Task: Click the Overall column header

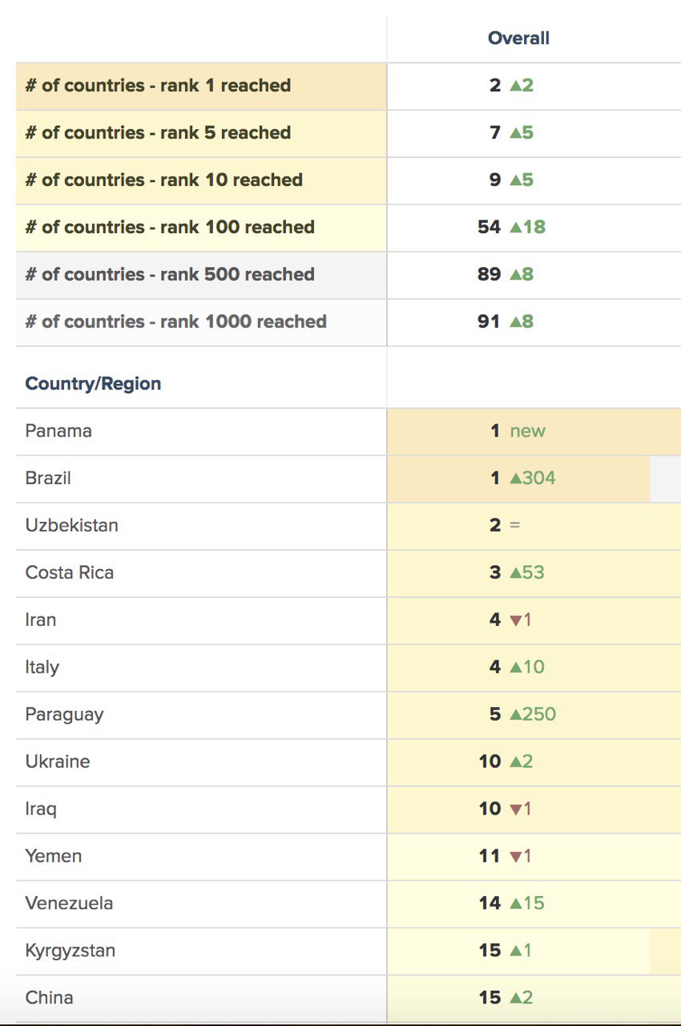Action: (518, 38)
